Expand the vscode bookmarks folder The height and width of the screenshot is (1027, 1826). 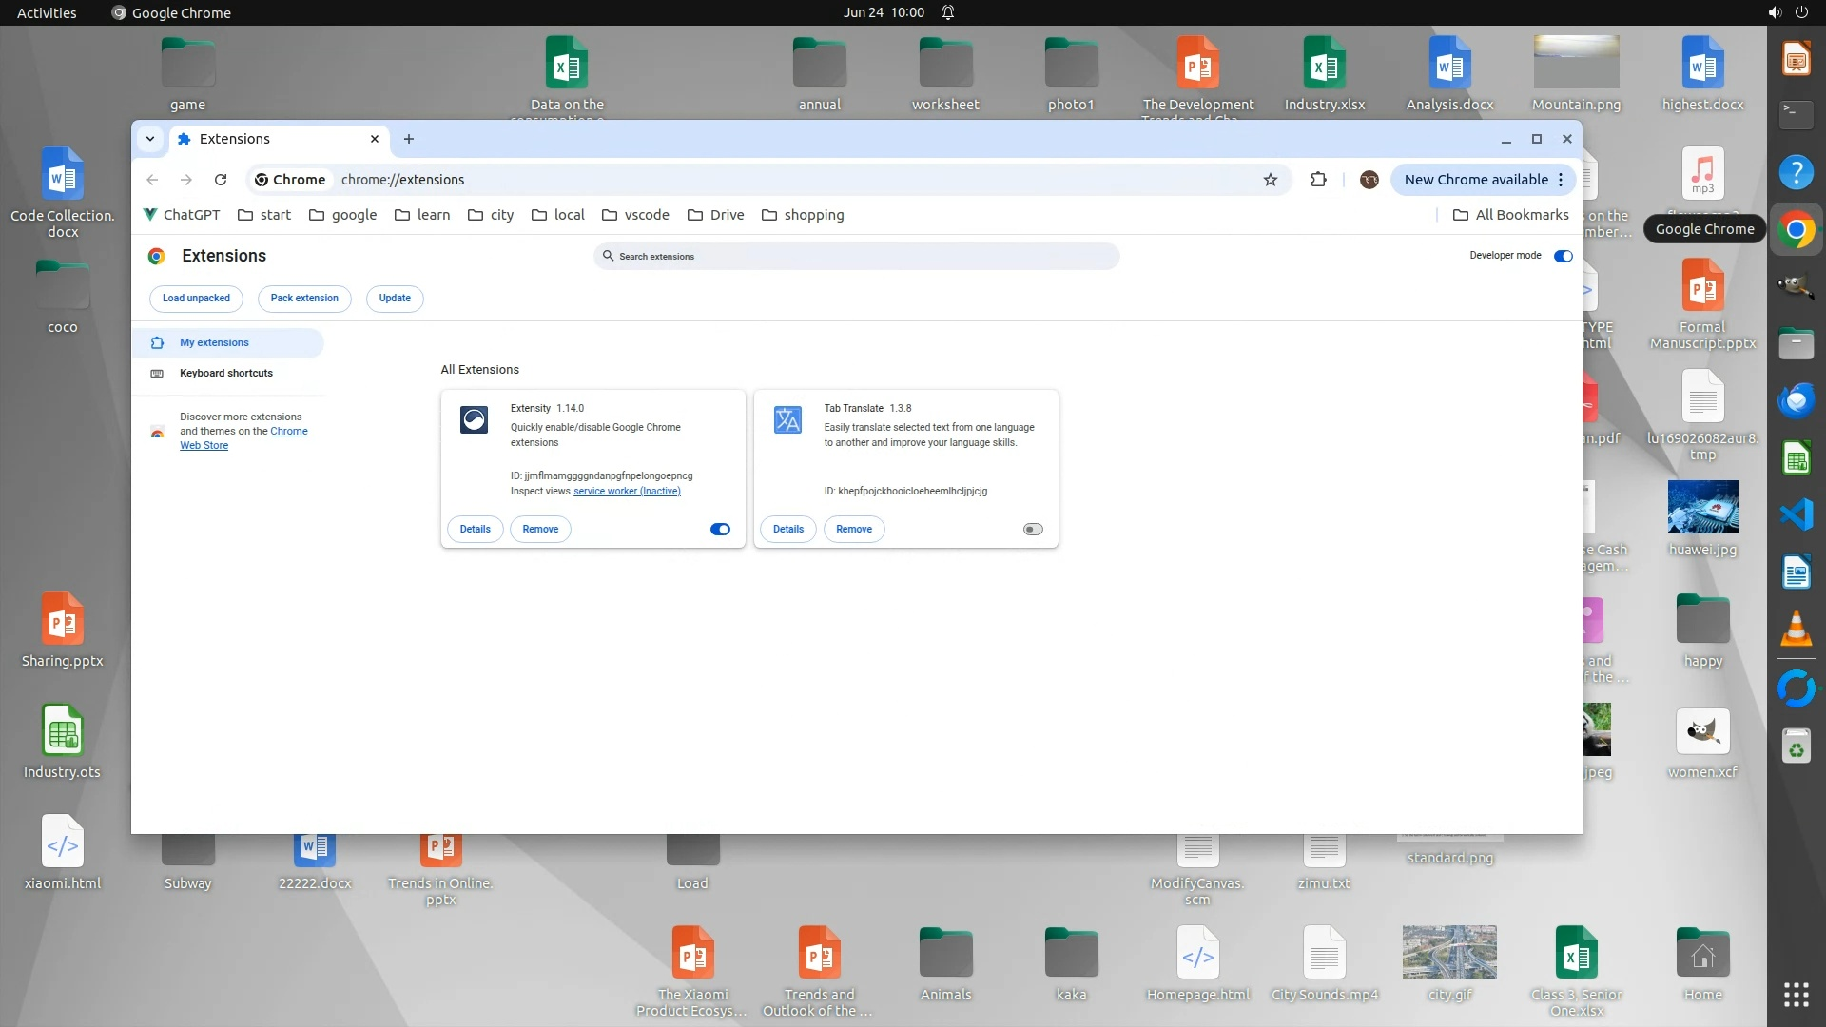(x=635, y=215)
